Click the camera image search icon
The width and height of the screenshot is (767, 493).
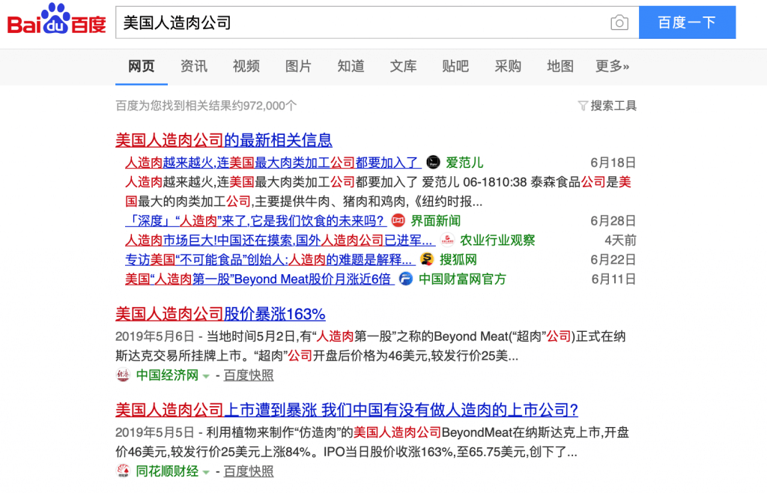pyautogui.click(x=619, y=23)
